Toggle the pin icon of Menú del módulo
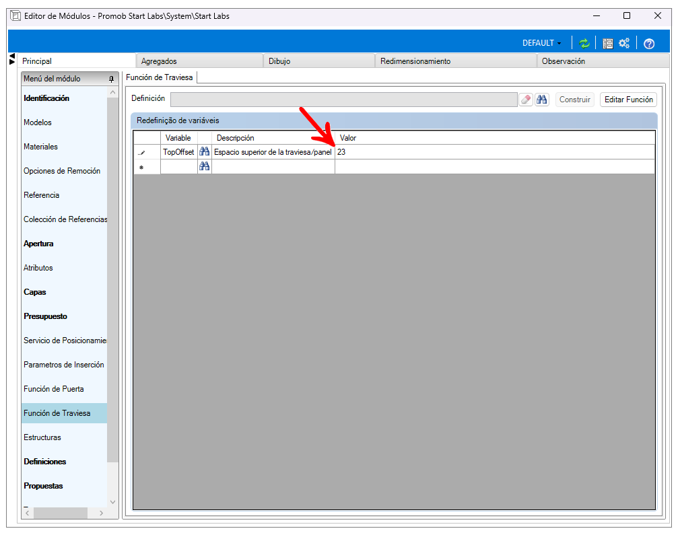Viewport: 680px width, 537px height. 111,79
